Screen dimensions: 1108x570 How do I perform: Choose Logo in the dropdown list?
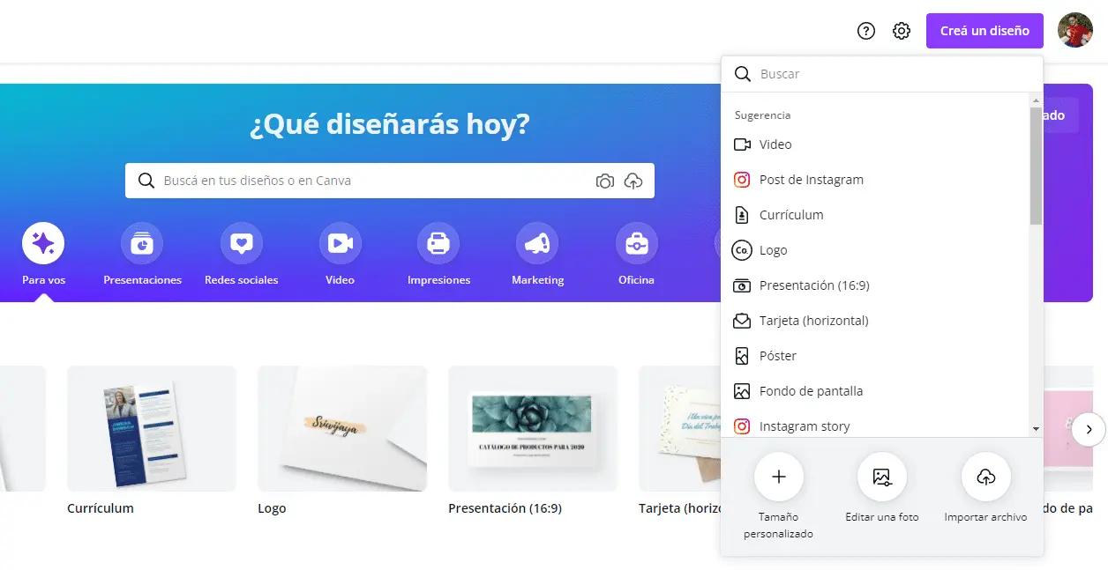[x=875, y=250]
